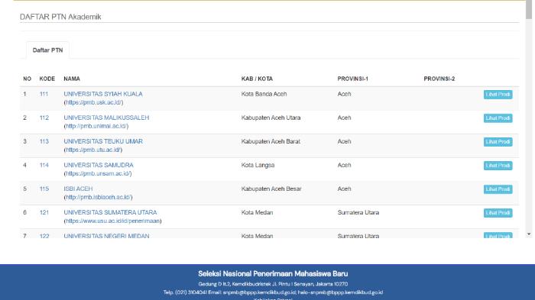Visit http://pmb.isbiaceh.ac.id/ link

[x=99, y=197]
